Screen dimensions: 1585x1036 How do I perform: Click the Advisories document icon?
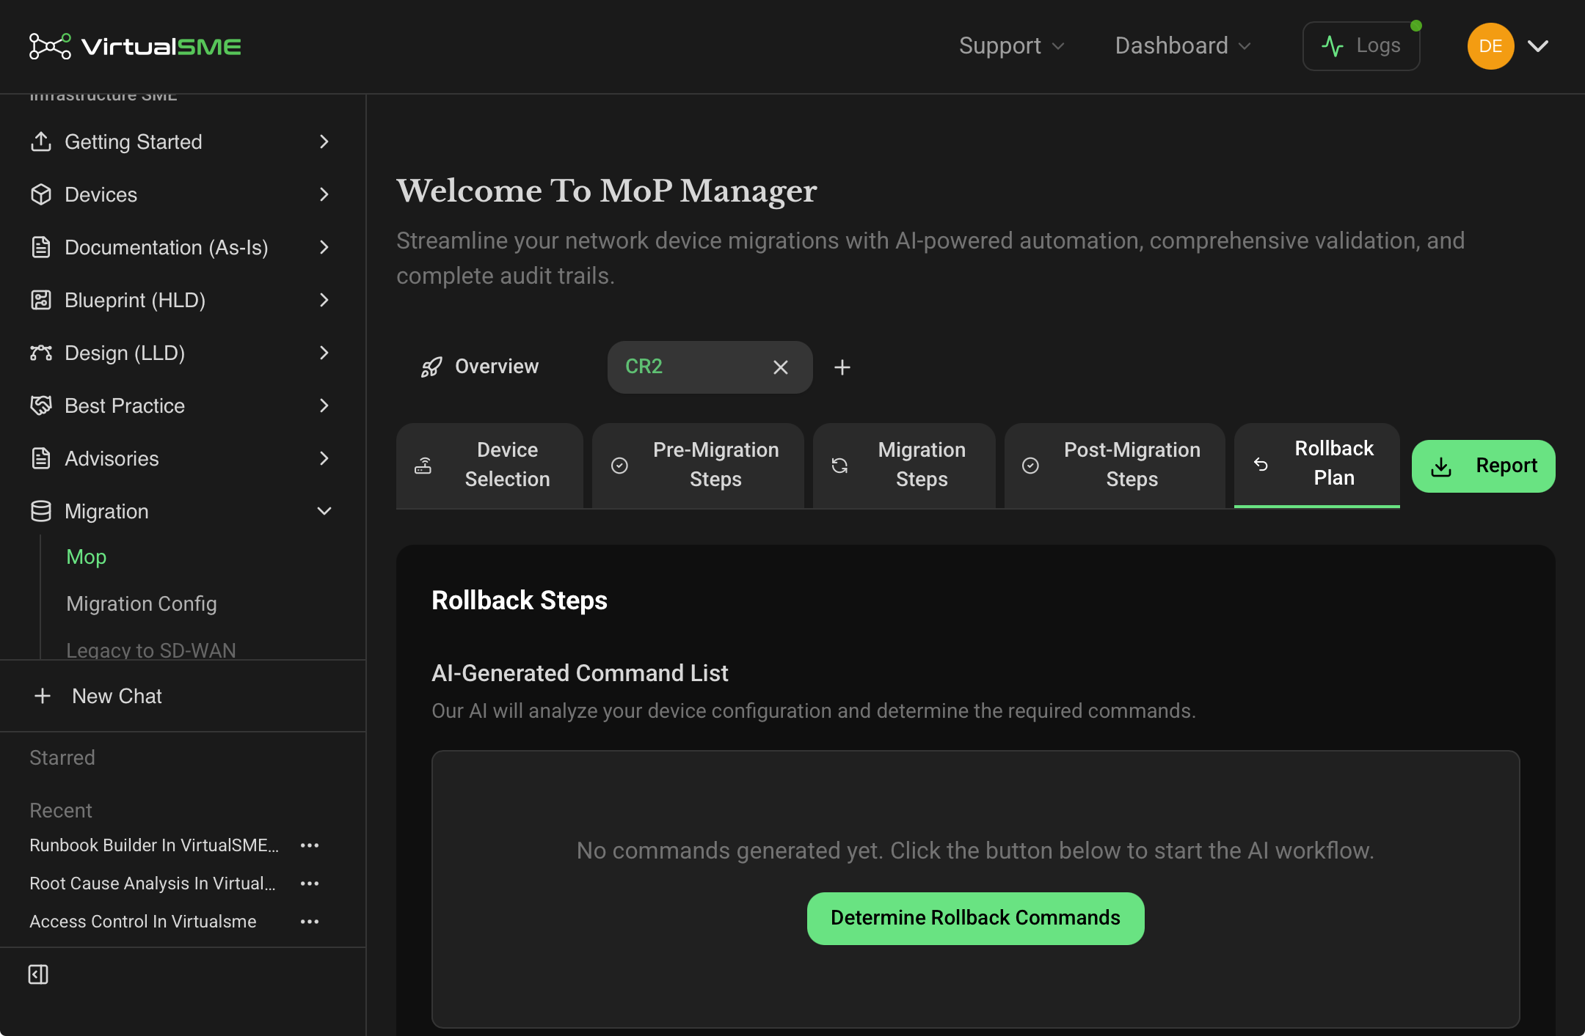tap(41, 458)
